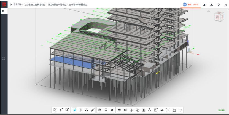Activate the first-person walk tool

coord(61,110)
